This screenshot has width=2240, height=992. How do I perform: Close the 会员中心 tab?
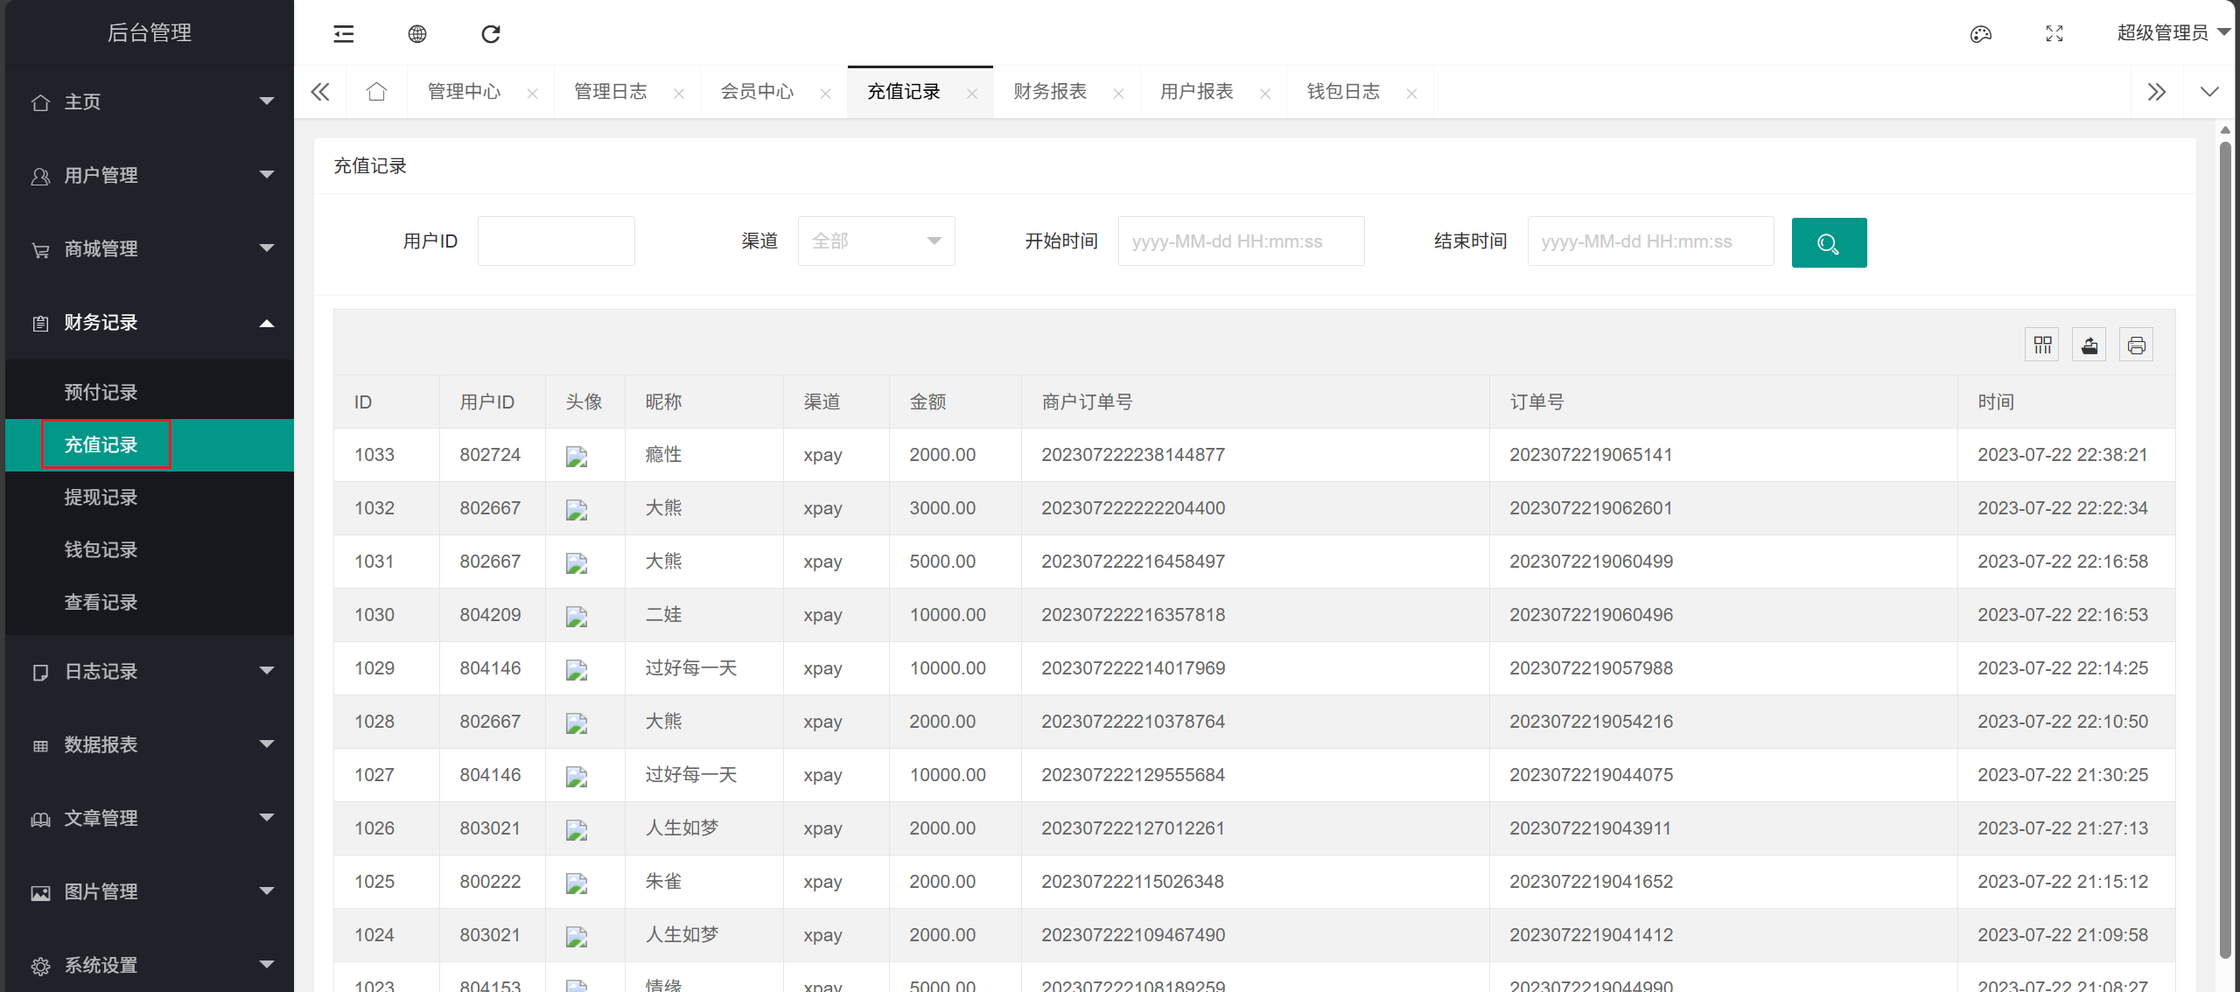[x=825, y=94]
